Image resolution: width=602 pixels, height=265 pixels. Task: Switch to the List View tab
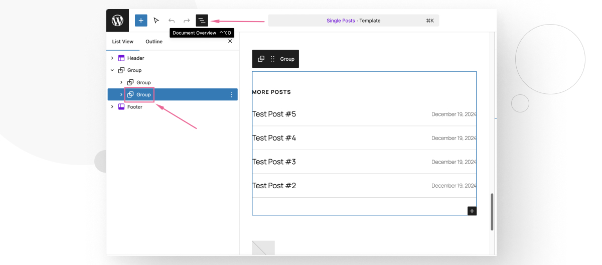click(x=123, y=42)
